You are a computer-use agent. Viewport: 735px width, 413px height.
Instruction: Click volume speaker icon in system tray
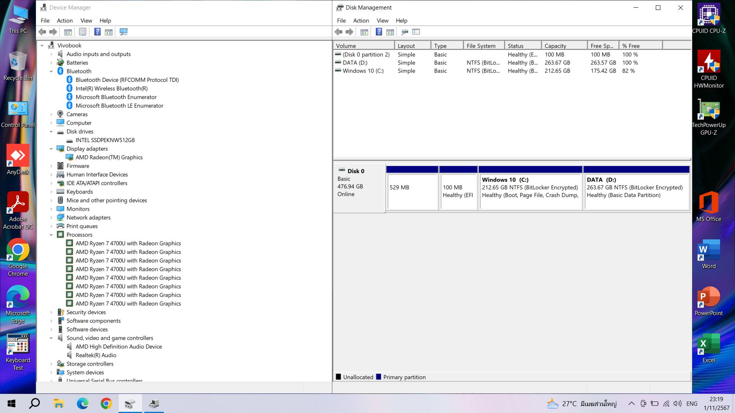(x=678, y=403)
